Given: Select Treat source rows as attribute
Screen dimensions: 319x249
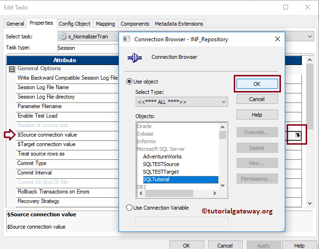Looking at the screenshot, I should pos(67,154).
